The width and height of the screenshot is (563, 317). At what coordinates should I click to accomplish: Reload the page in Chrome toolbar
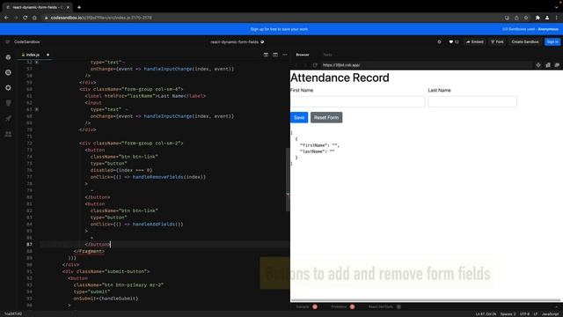tap(26, 18)
